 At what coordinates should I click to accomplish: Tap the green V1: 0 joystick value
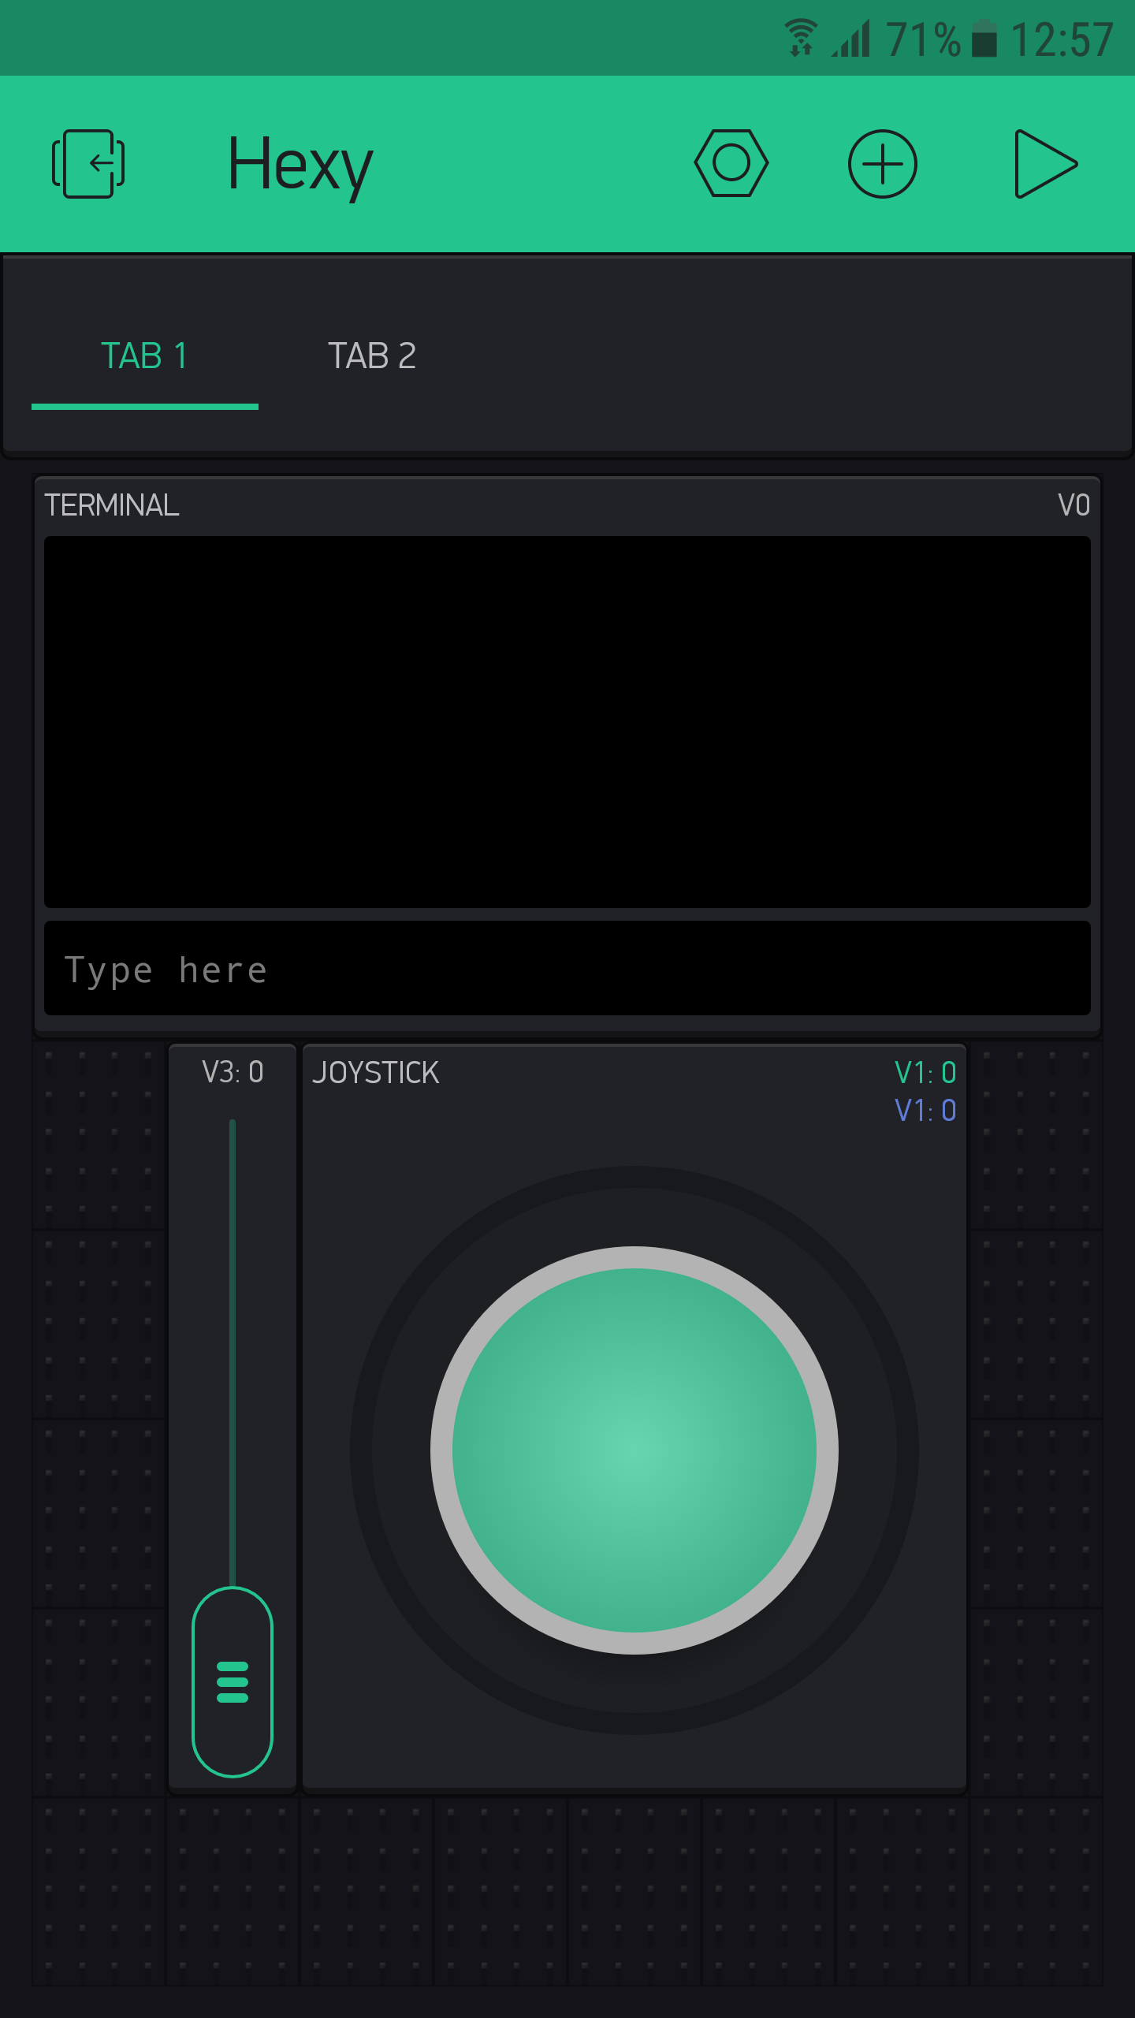[x=925, y=1073]
